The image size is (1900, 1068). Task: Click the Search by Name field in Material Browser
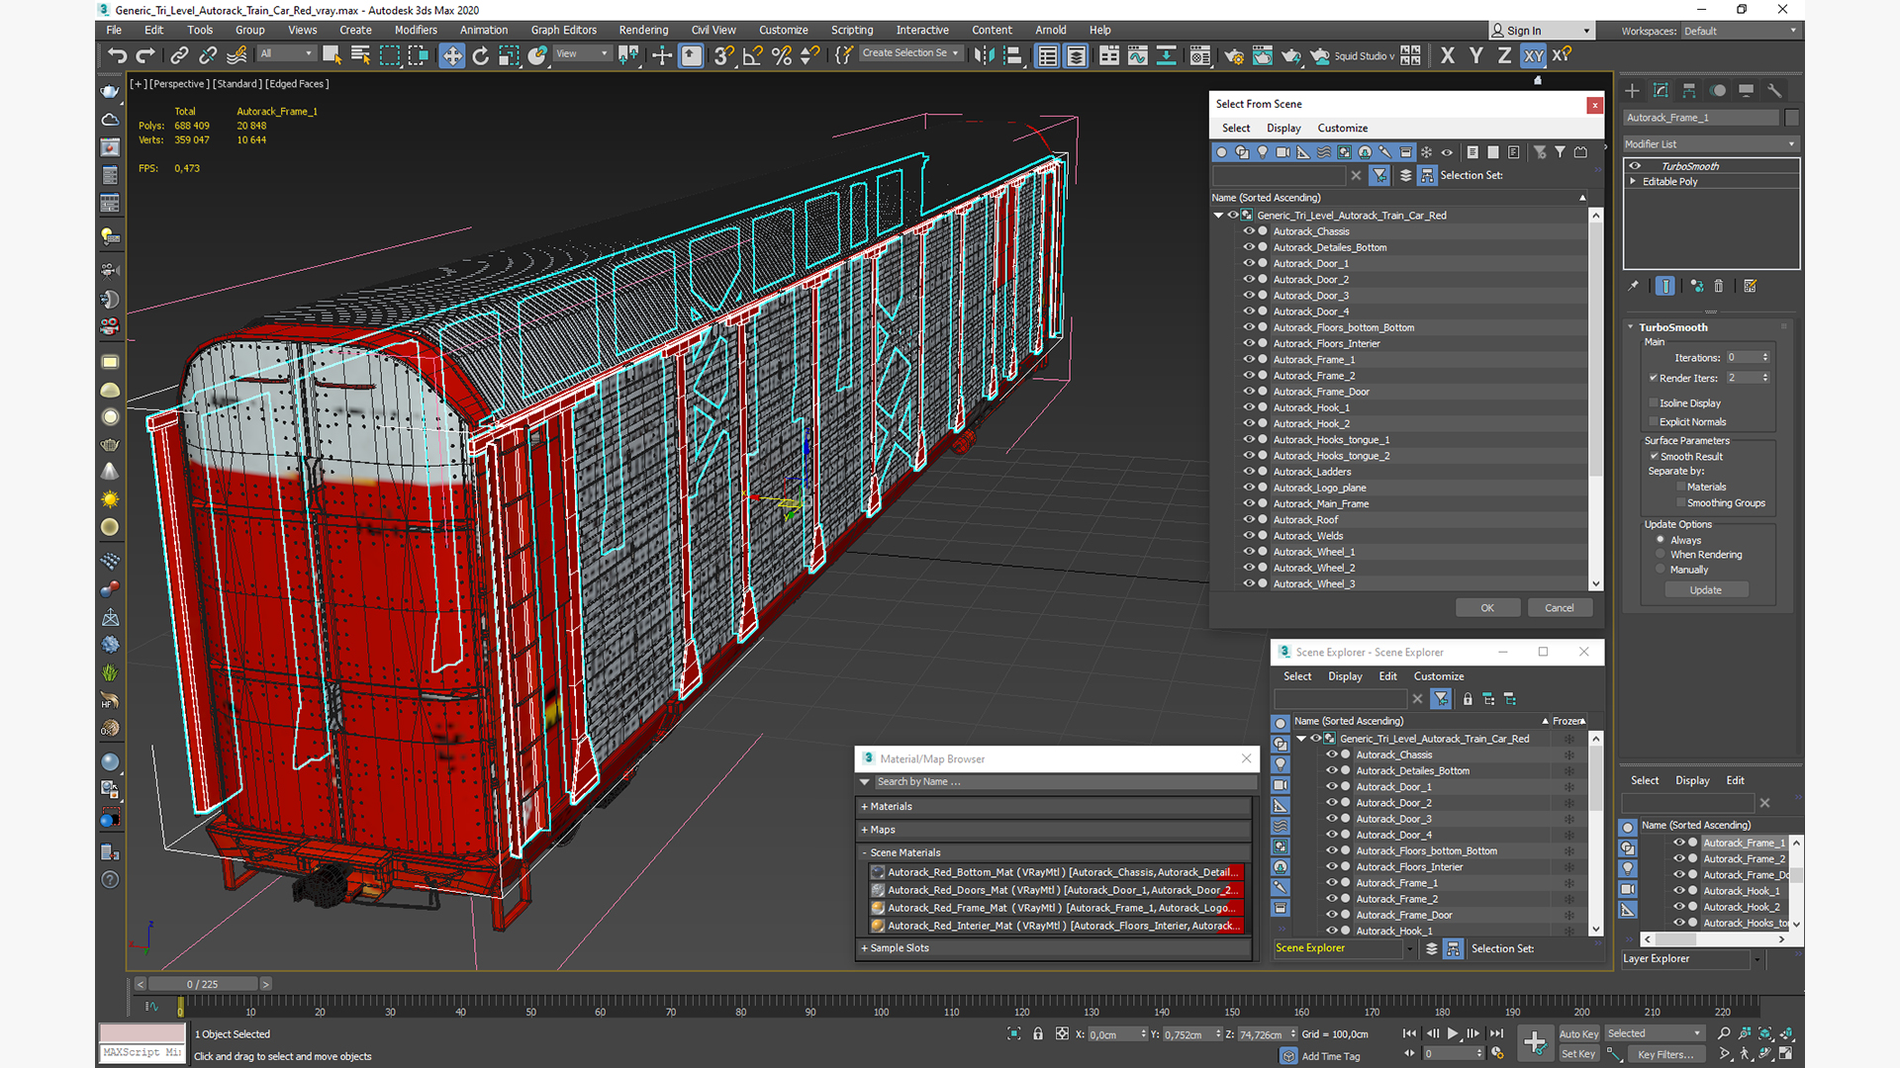click(x=1065, y=781)
